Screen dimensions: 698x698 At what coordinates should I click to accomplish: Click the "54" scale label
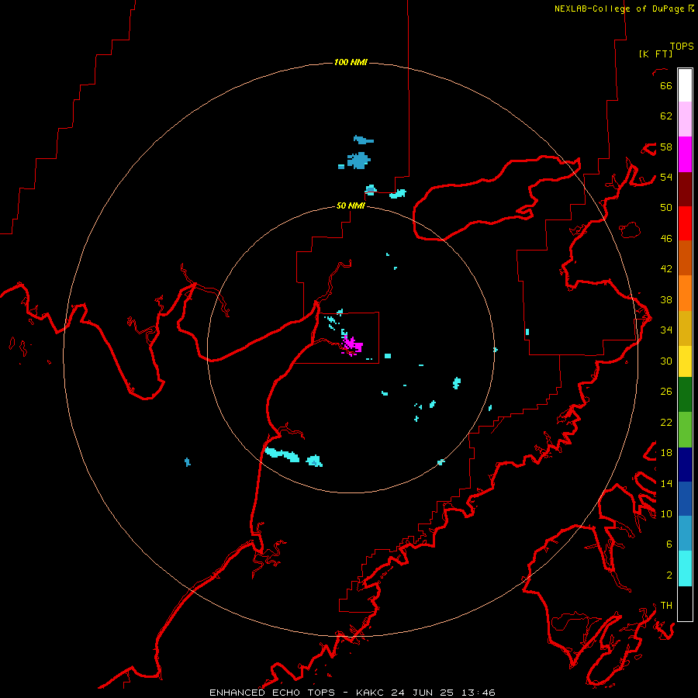click(x=666, y=177)
